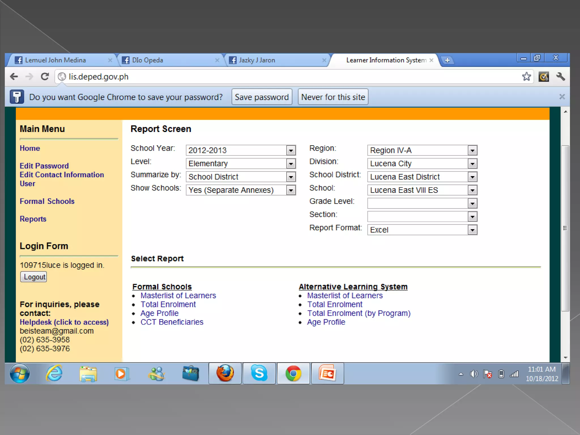Switch to PowerPoint in the taskbar

point(328,373)
